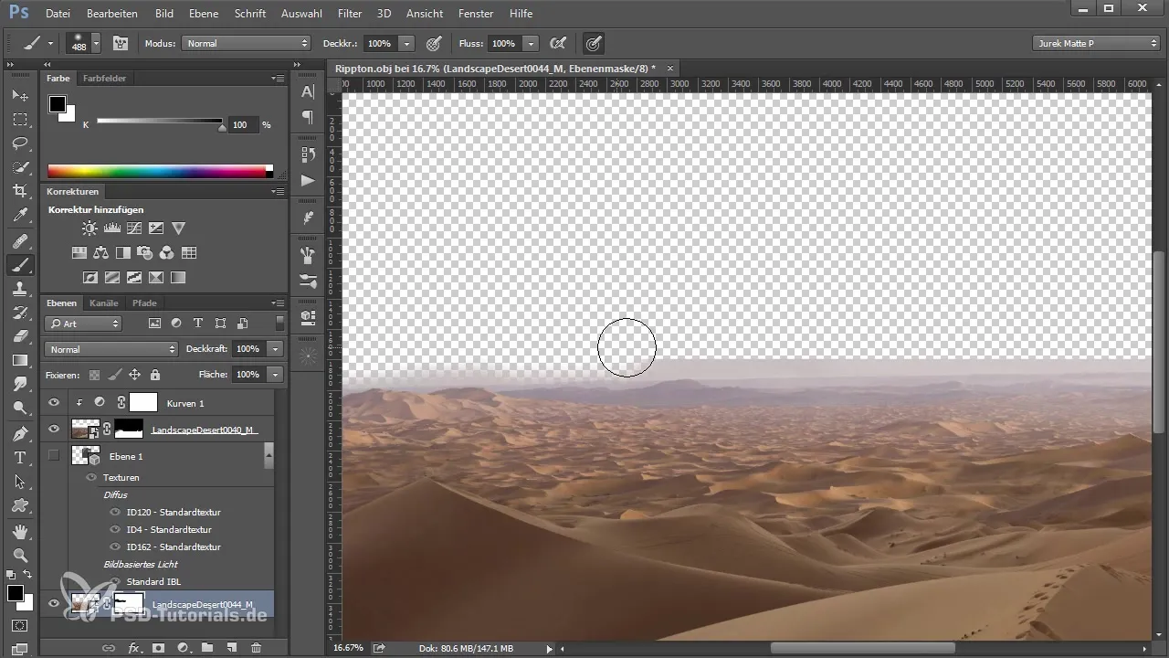Open the Fläche fill dropdown
This screenshot has height=658, width=1169.
pos(275,375)
